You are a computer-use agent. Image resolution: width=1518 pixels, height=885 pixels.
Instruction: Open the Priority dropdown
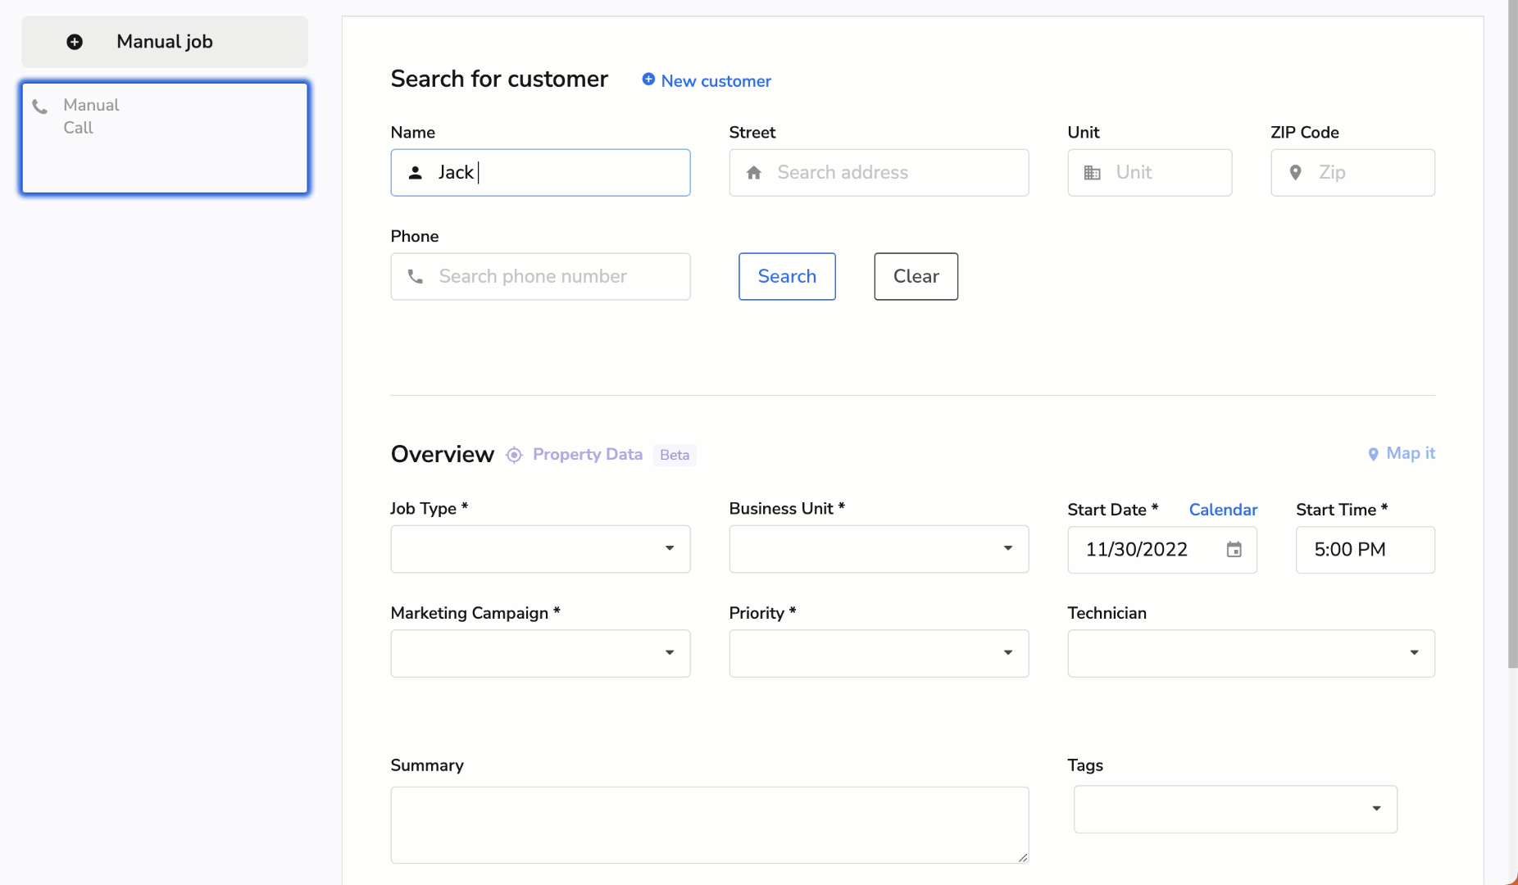pos(879,653)
